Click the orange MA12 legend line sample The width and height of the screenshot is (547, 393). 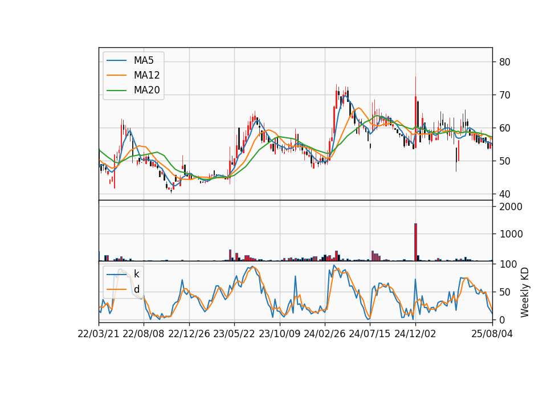click(x=116, y=75)
